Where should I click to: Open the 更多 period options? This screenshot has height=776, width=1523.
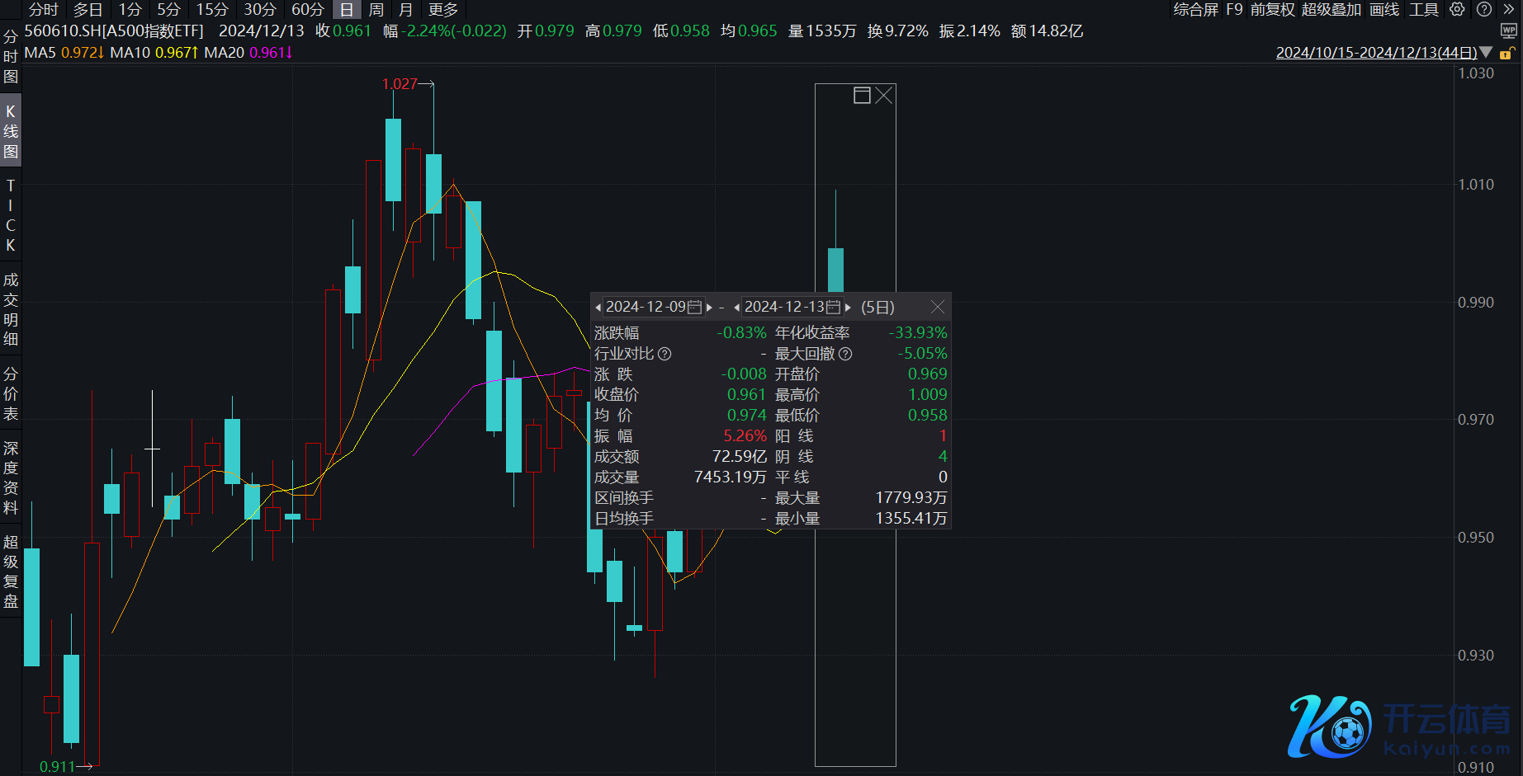(443, 9)
